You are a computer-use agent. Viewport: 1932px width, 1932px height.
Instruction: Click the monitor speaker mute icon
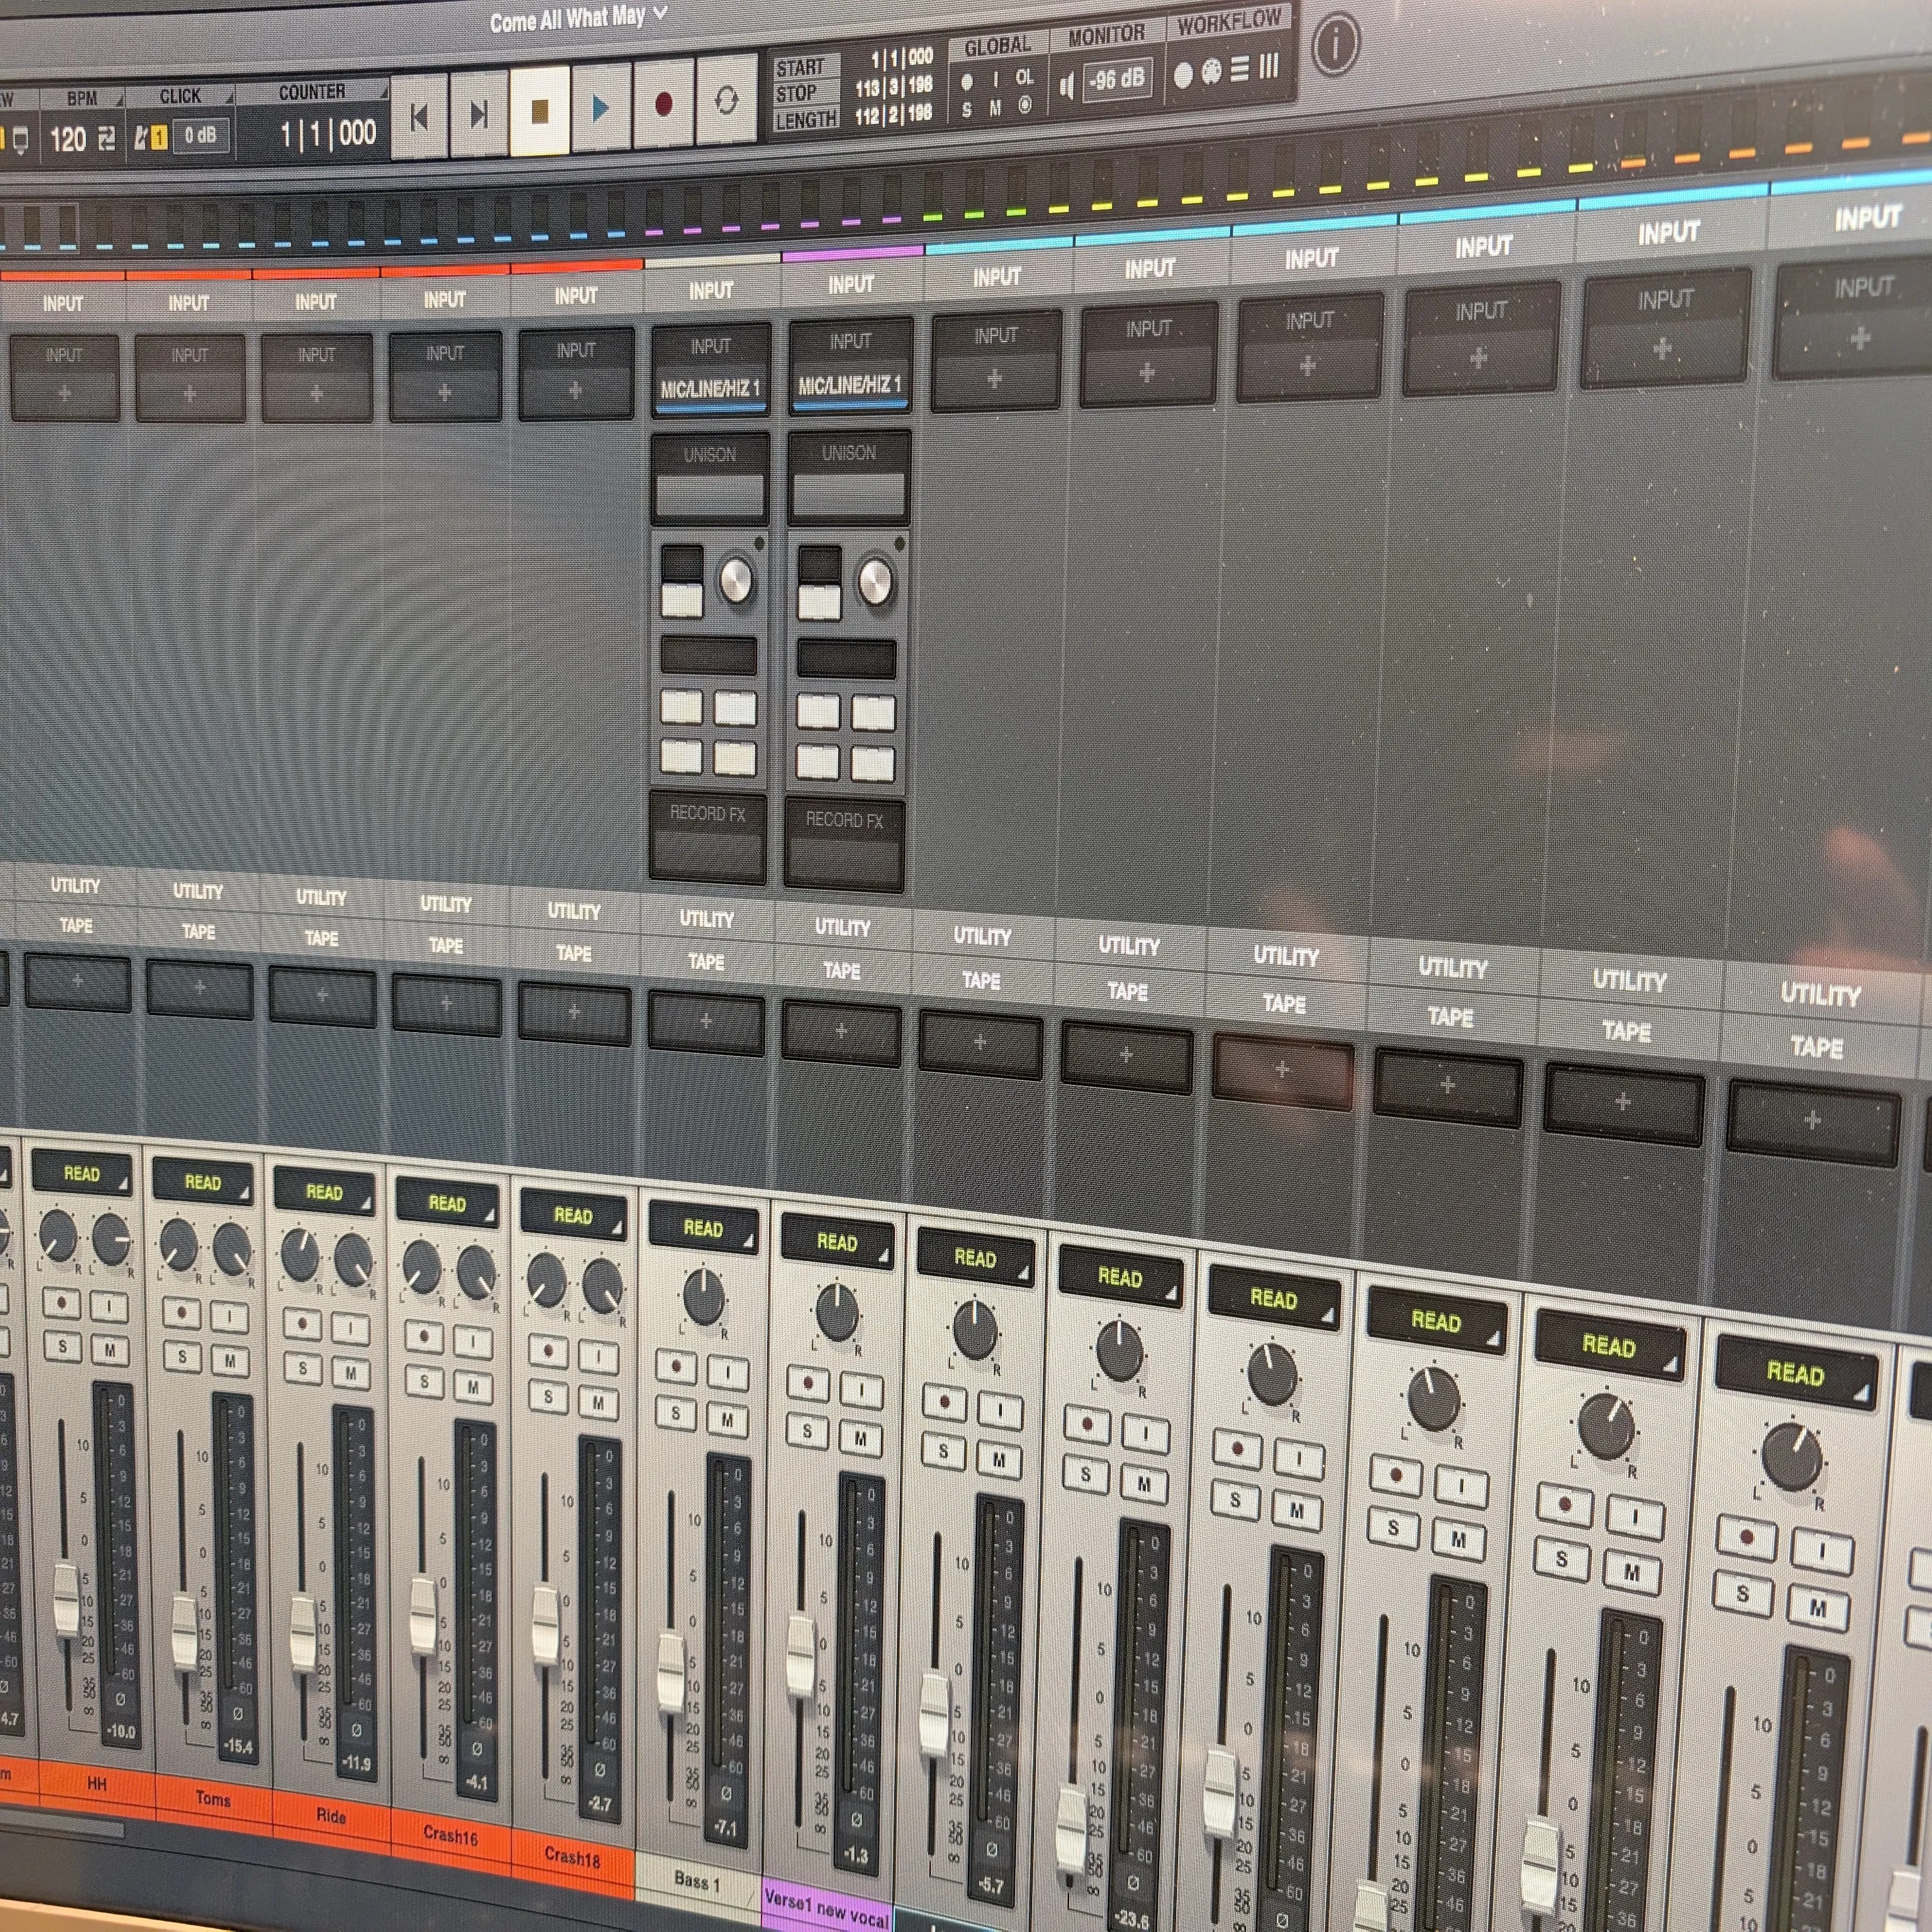pyautogui.click(x=1066, y=86)
